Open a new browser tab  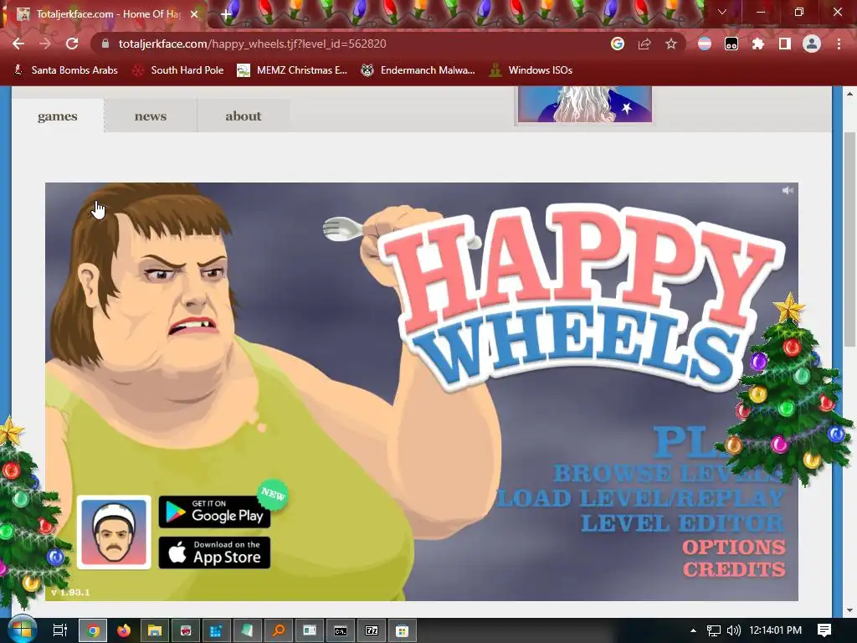(225, 15)
